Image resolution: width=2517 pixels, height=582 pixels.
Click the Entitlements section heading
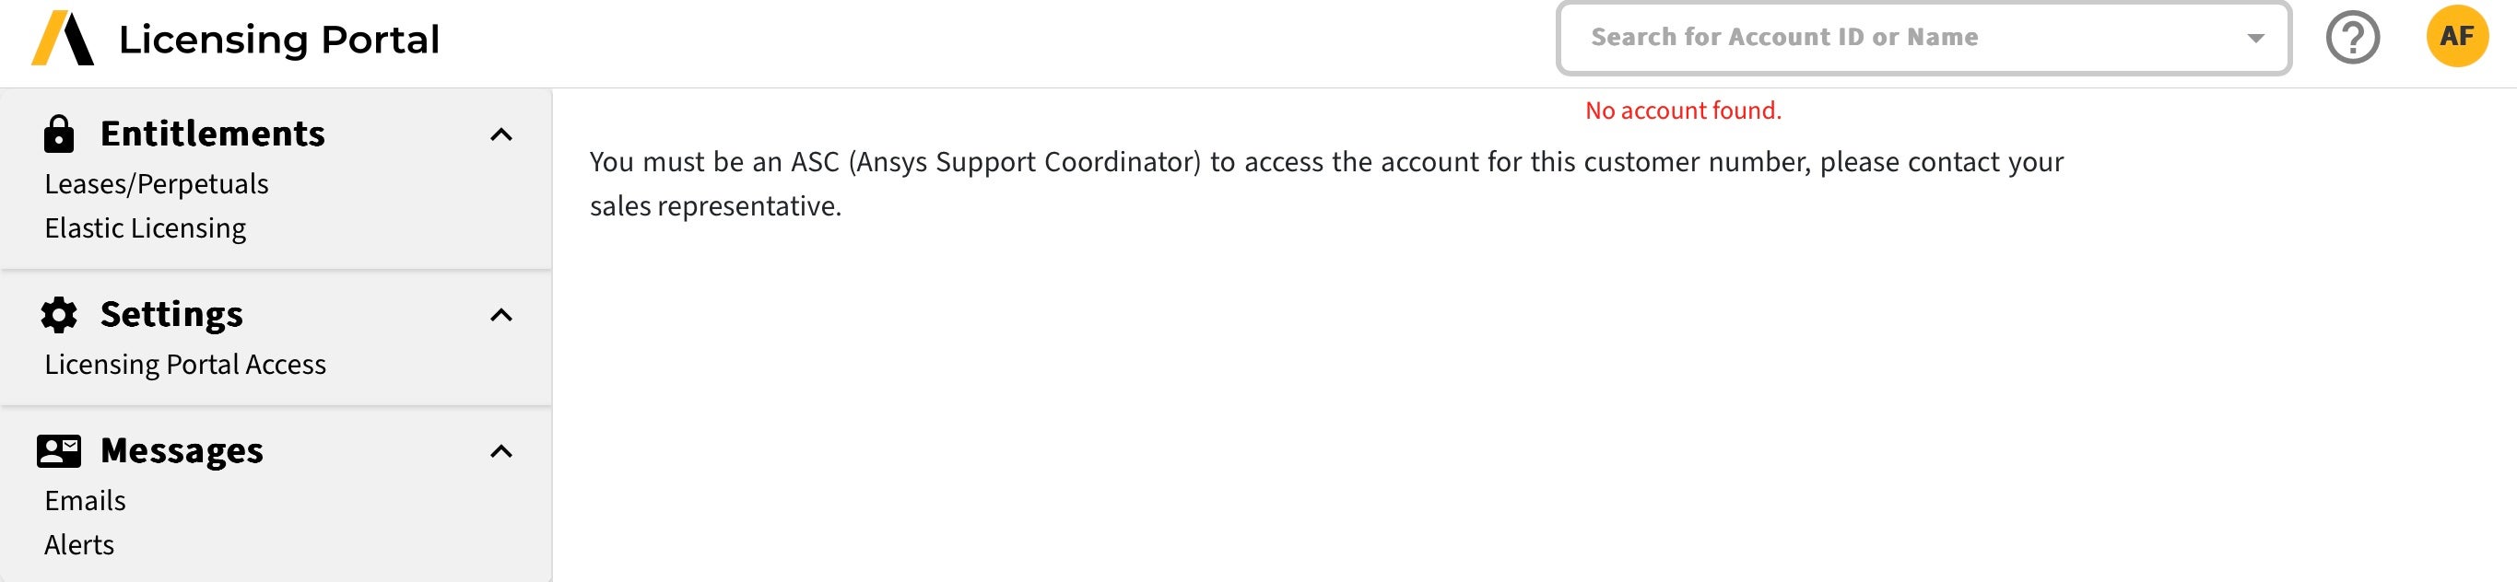[x=212, y=134]
